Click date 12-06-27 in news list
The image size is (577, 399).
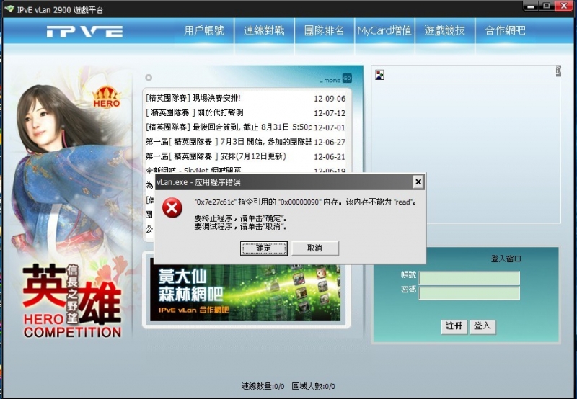click(x=330, y=142)
